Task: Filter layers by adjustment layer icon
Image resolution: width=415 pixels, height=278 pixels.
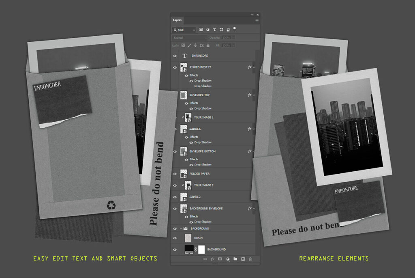Action: [207, 30]
